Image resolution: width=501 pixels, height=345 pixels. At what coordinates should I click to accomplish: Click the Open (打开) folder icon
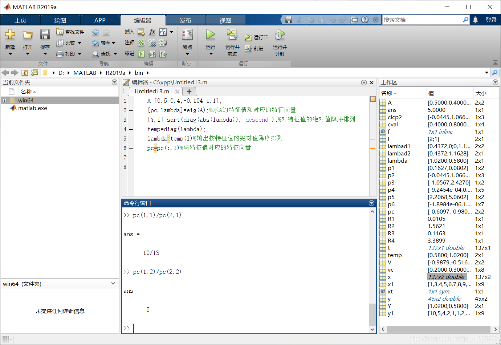(28, 35)
